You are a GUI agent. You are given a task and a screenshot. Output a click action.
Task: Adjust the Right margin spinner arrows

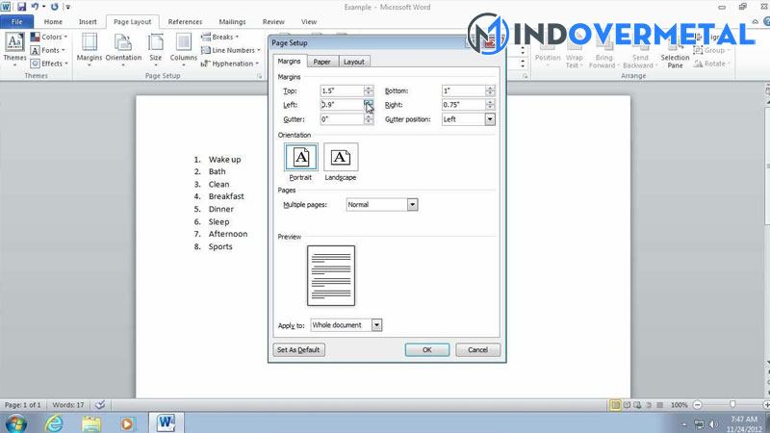(490, 105)
